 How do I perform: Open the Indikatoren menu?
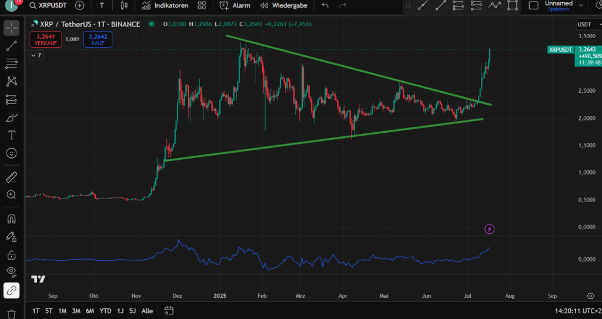(165, 5)
